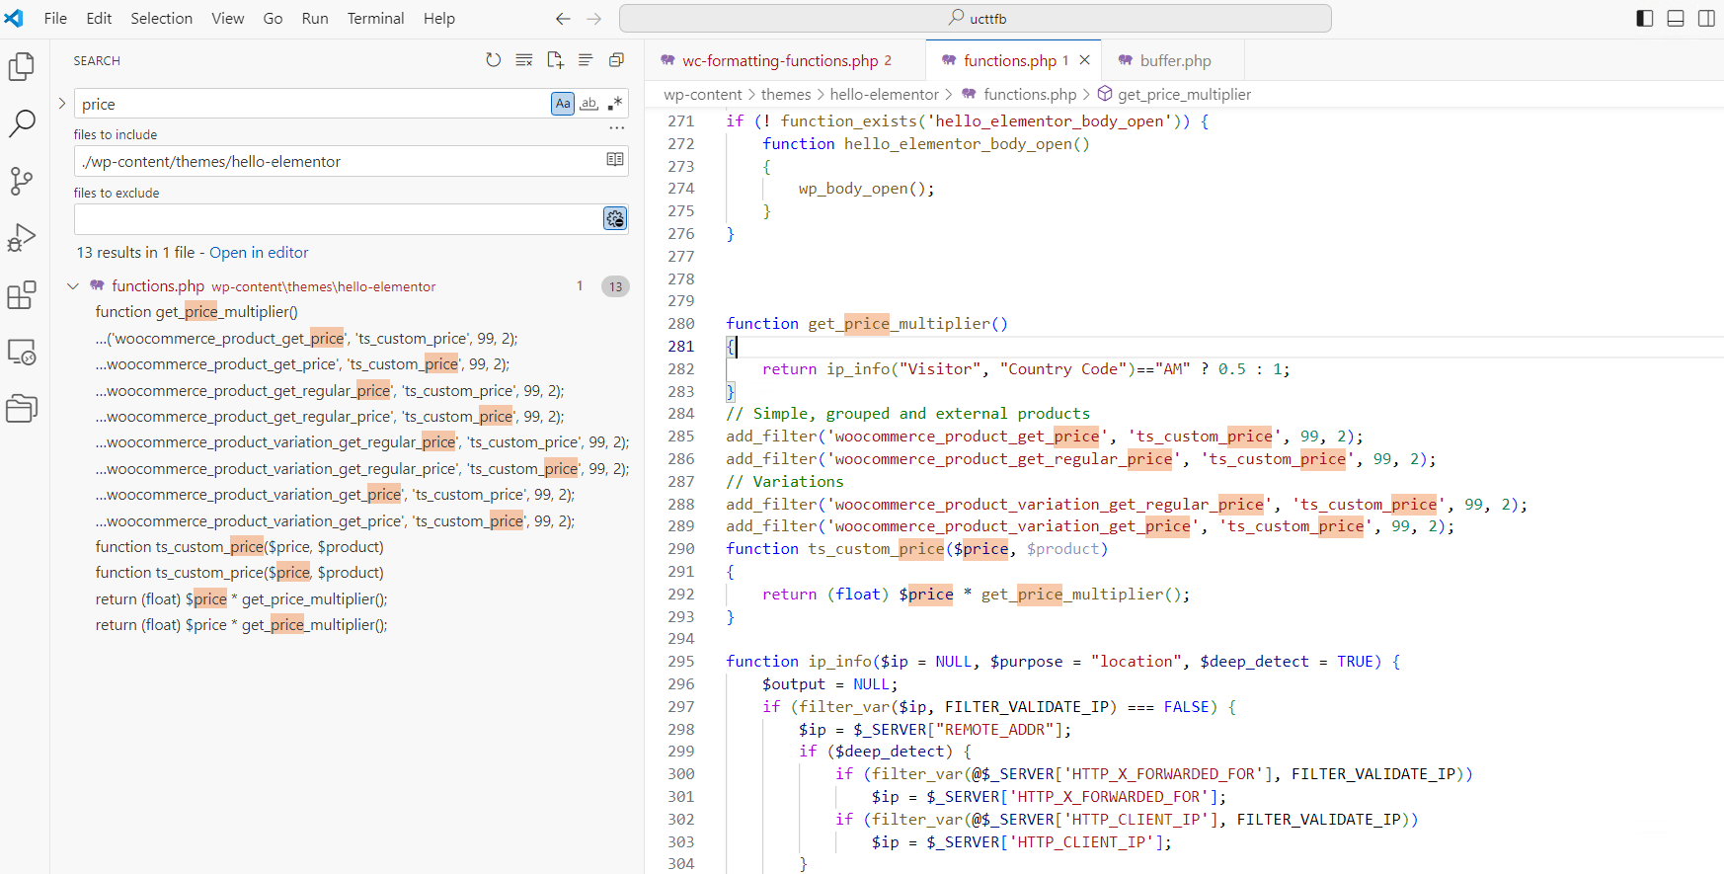Image resolution: width=1724 pixels, height=874 pixels.
Task: Open the Remote Explorer view
Action: pos(22,352)
